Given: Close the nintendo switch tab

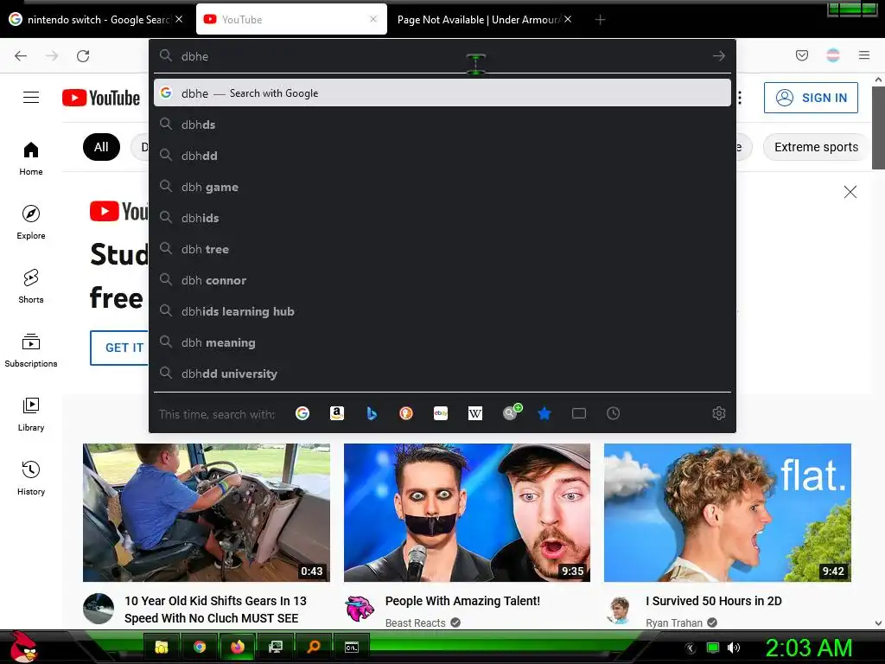Looking at the screenshot, I should click(179, 19).
